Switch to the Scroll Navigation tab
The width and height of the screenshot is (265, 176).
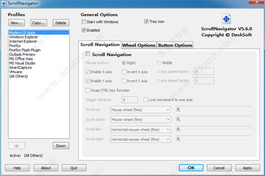[100, 45]
